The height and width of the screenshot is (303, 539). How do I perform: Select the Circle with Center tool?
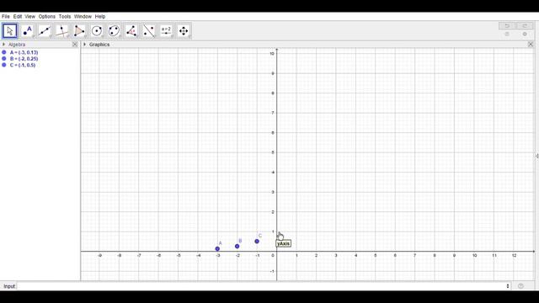97,31
